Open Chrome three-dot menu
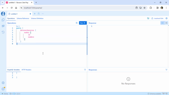Viewport: 169px width, 95px height. pos(166,8)
